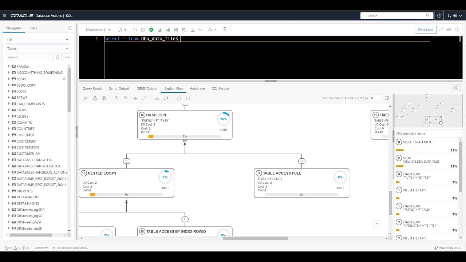Click the Format SQL icon
This screenshot has height=262, width=466.
click(x=201, y=29)
